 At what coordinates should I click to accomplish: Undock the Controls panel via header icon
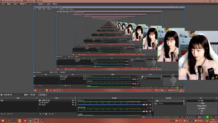[217, 98]
